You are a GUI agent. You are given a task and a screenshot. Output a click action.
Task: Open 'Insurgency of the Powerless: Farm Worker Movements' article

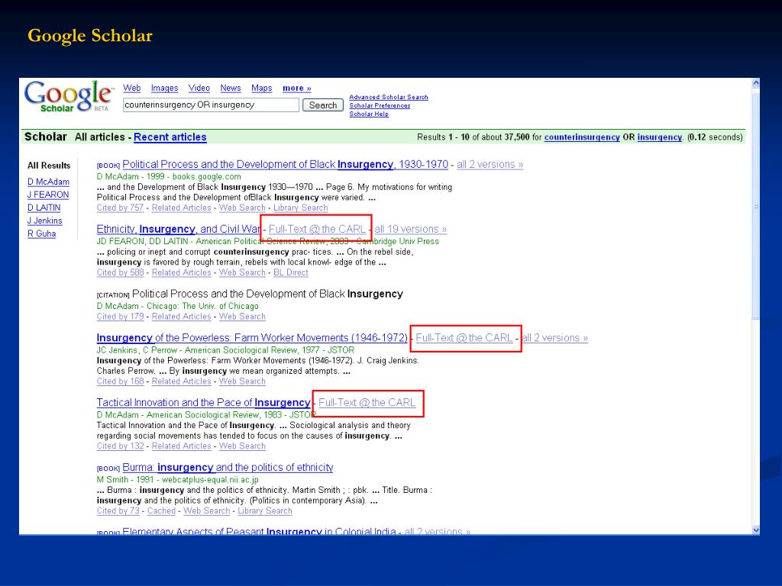pyautogui.click(x=252, y=338)
